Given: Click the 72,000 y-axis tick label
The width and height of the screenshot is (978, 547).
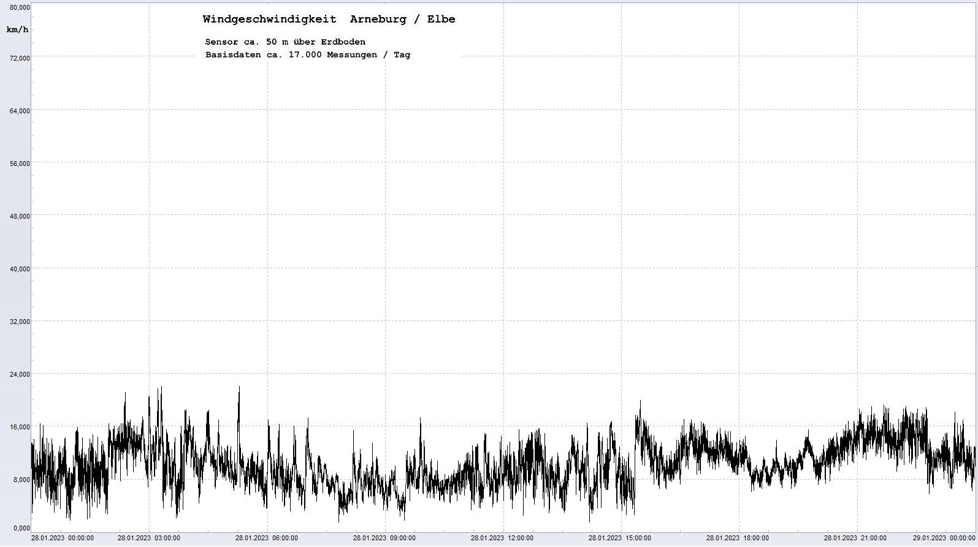Looking at the screenshot, I should [18, 58].
